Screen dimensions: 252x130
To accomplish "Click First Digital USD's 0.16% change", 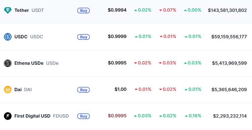I will click(x=193, y=116).
